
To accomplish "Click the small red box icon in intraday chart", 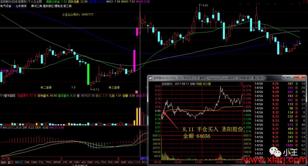I will click(x=241, y=84).
